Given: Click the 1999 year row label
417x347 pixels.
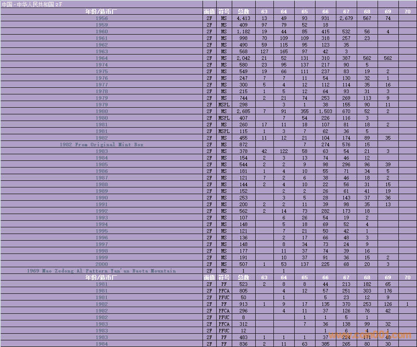Looking at the screenshot, I should tap(101, 257).
